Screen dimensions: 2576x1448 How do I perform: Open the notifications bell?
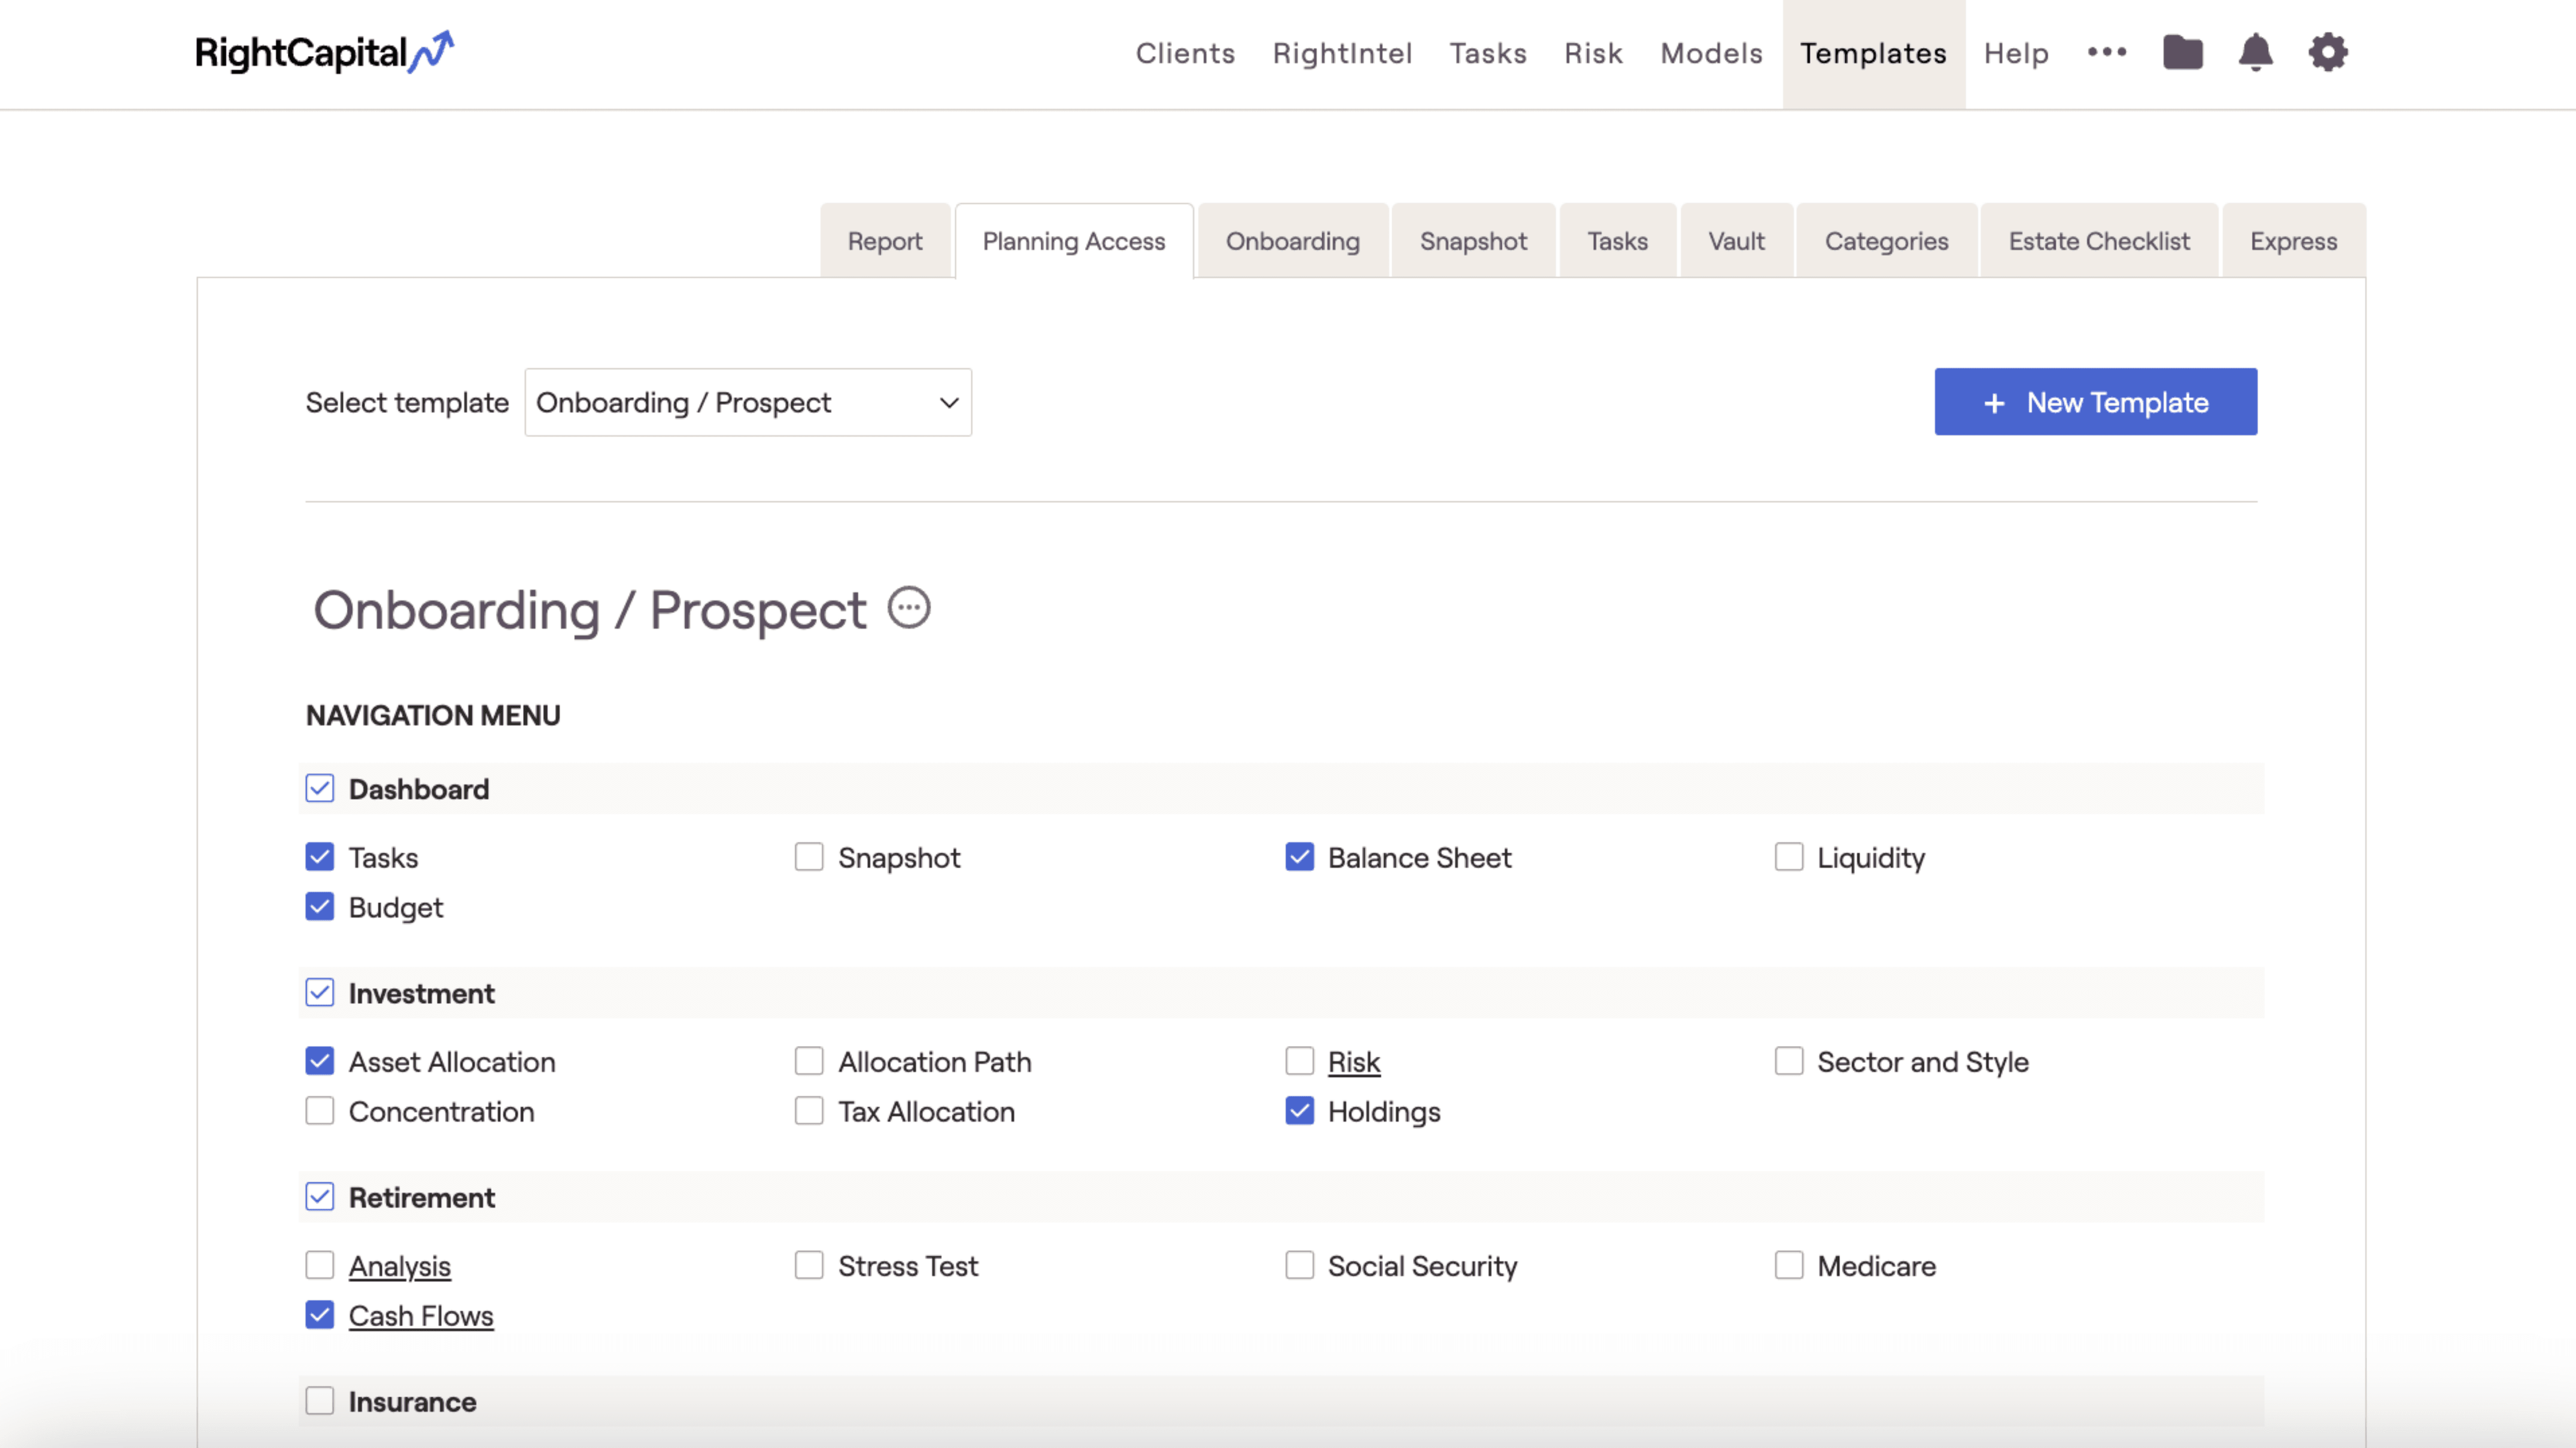tap(2255, 52)
